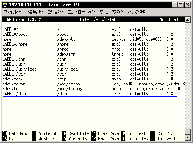193x143 pixels.
Task: Open the 設定(S) menu
Action: pos(55,12)
